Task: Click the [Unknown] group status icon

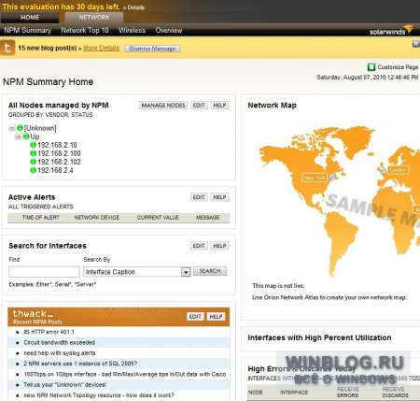Action: coord(21,128)
